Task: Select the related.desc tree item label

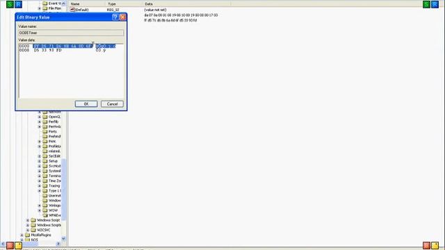Action: pos(55,151)
